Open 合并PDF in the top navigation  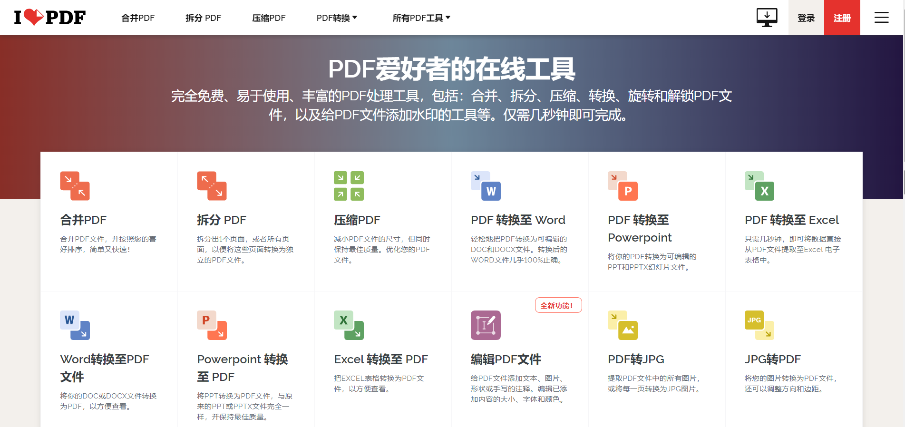(138, 18)
